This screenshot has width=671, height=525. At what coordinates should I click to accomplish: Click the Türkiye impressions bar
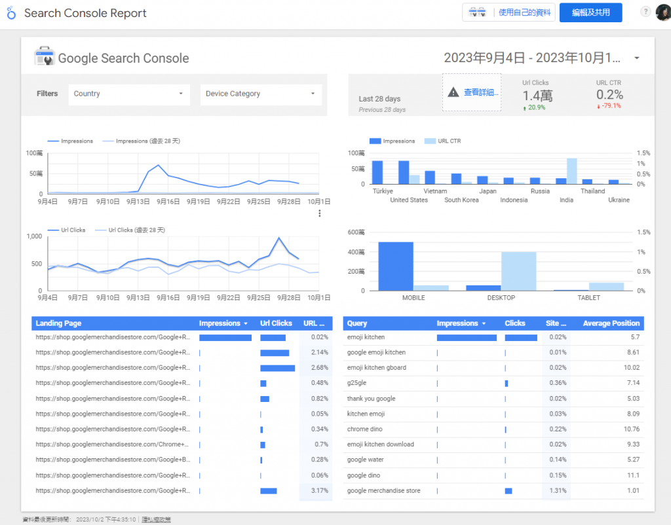click(x=377, y=173)
